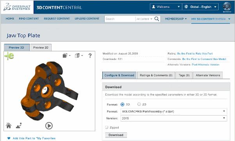Viewport: 235px width, 141px height.
Task: Click the round 3D badge in header corner
Action: [227, 7]
